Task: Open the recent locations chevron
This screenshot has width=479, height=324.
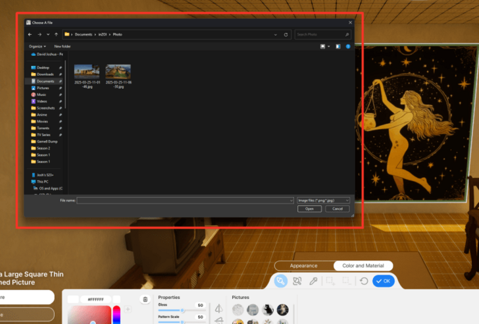Action: (48, 34)
